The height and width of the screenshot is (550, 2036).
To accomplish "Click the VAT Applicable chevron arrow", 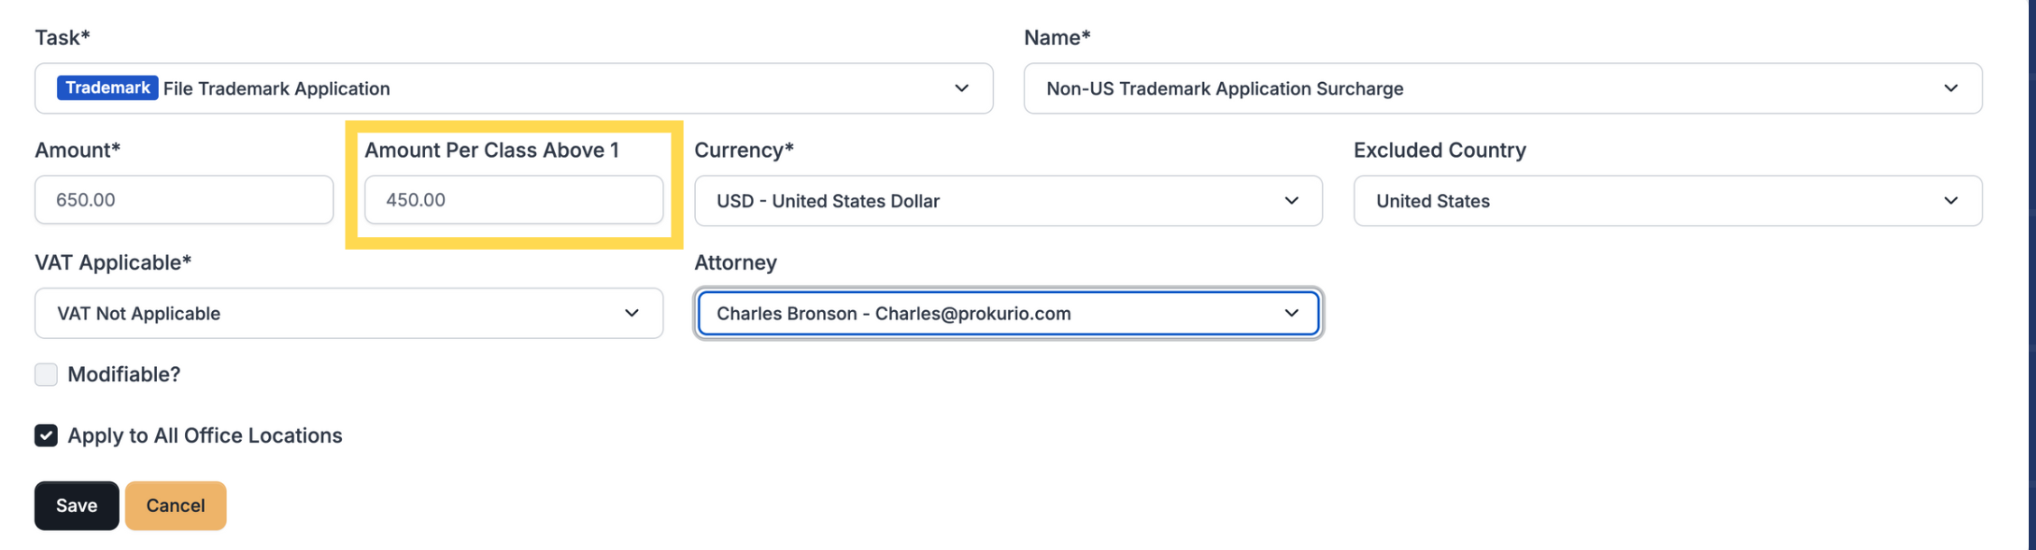I will coord(632,313).
